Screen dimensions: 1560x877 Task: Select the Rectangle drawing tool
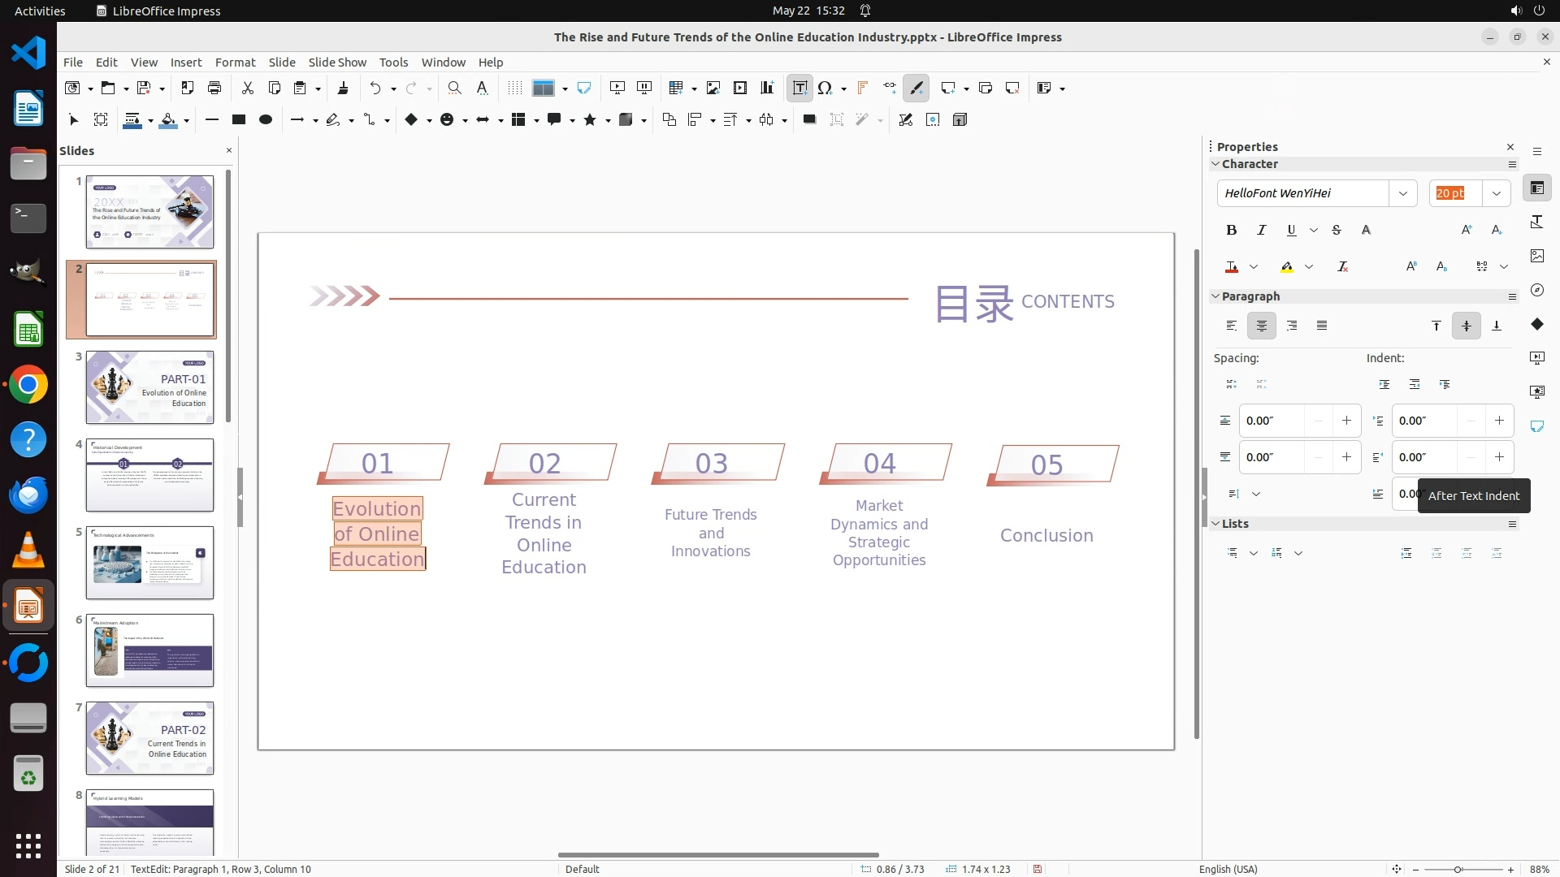(x=238, y=119)
